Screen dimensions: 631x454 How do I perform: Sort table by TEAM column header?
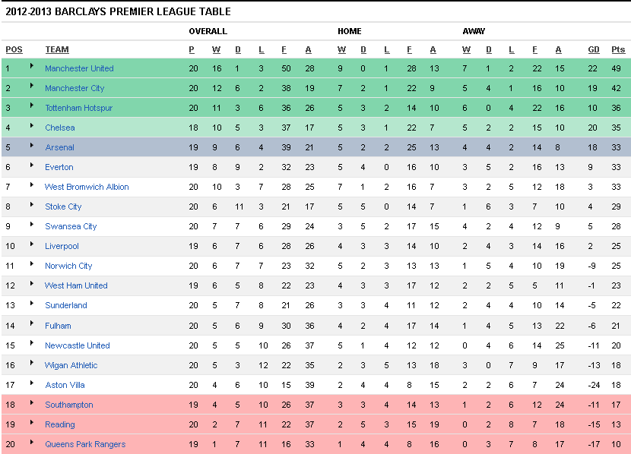pos(57,49)
